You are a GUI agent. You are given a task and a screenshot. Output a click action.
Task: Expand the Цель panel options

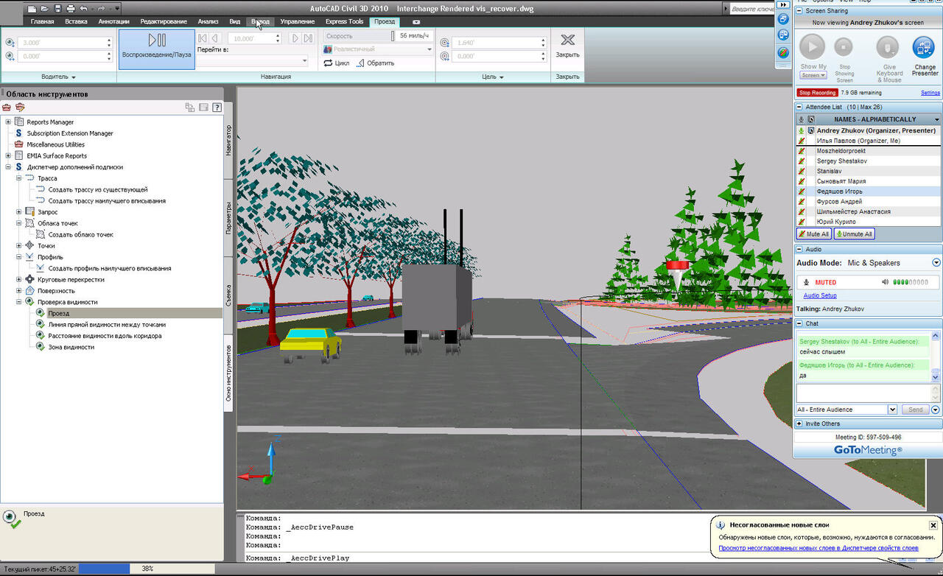pos(494,77)
